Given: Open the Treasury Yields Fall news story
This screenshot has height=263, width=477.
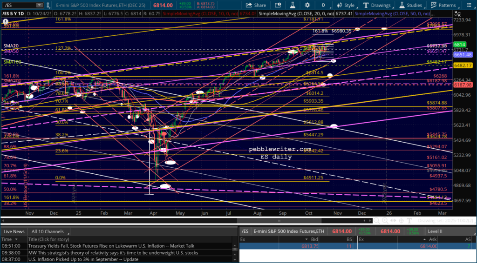Looking at the screenshot, I should 111,246.
